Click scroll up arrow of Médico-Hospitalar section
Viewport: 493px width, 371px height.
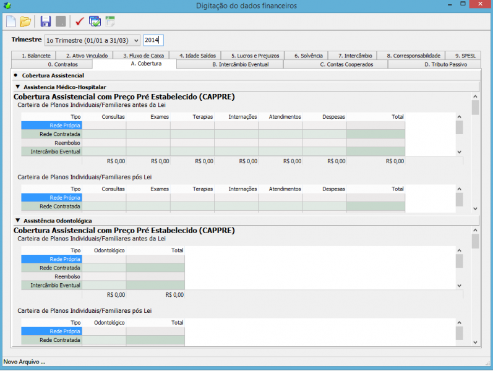pos(475,96)
